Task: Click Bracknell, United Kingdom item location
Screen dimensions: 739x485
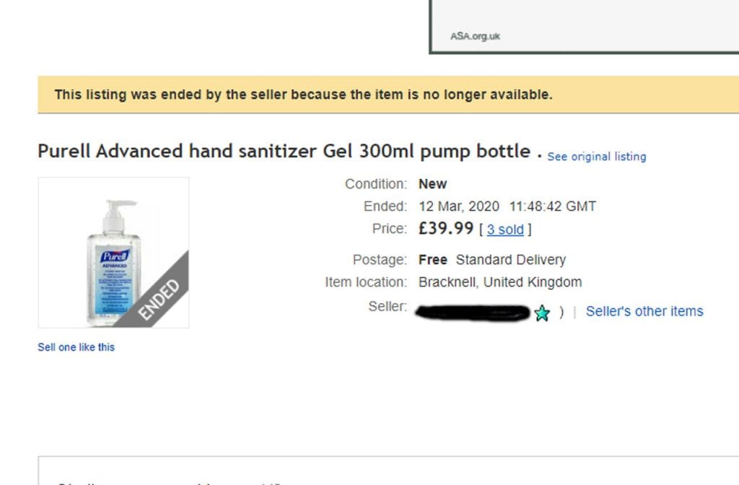Action: [499, 282]
